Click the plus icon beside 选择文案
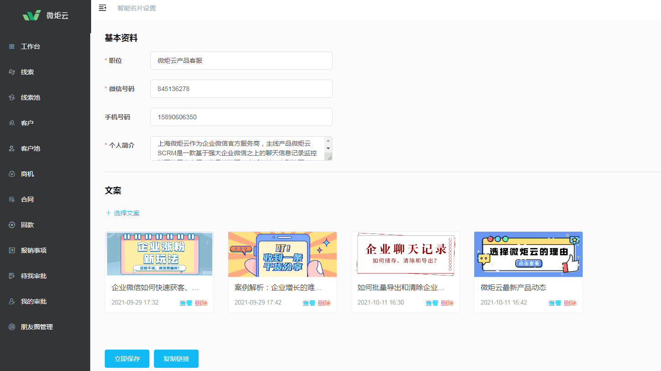 pyautogui.click(x=108, y=213)
